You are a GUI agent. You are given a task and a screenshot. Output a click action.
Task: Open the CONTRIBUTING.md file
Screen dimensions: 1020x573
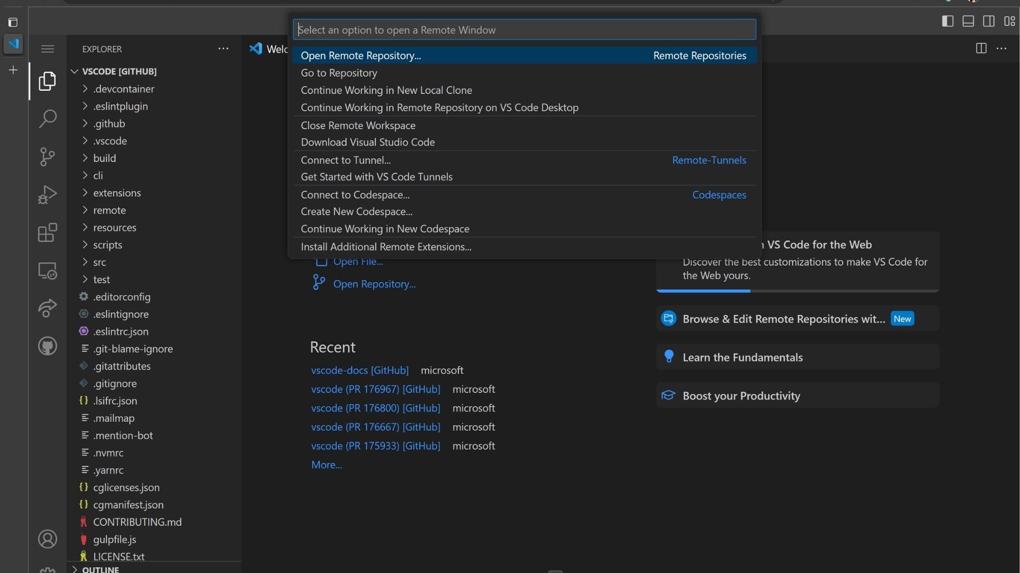pyautogui.click(x=137, y=522)
